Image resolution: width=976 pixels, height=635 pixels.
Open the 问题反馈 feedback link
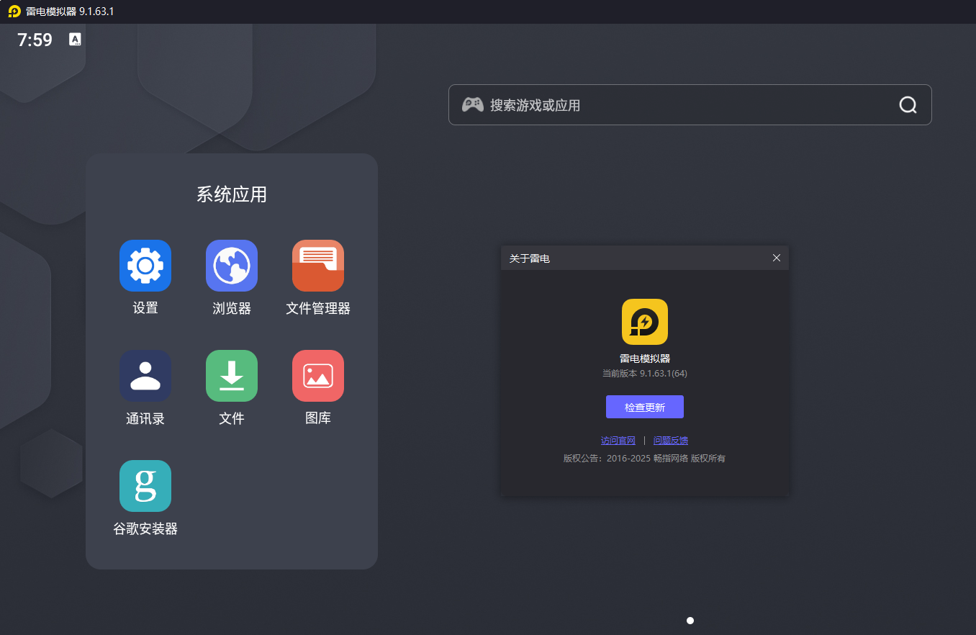(x=670, y=441)
